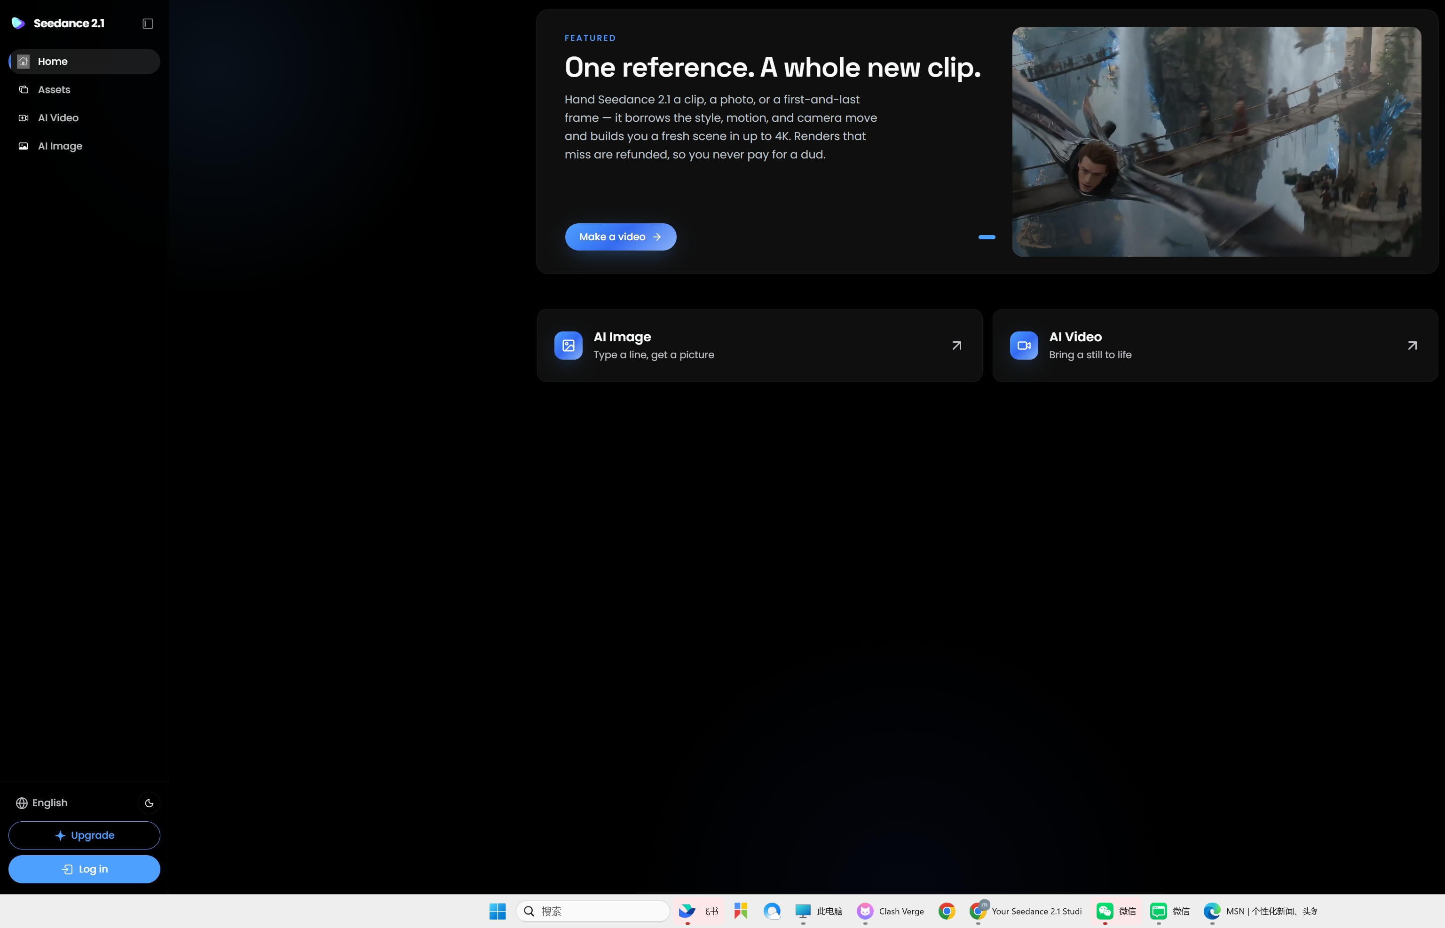Open the AI Image sidebar item

click(84, 146)
